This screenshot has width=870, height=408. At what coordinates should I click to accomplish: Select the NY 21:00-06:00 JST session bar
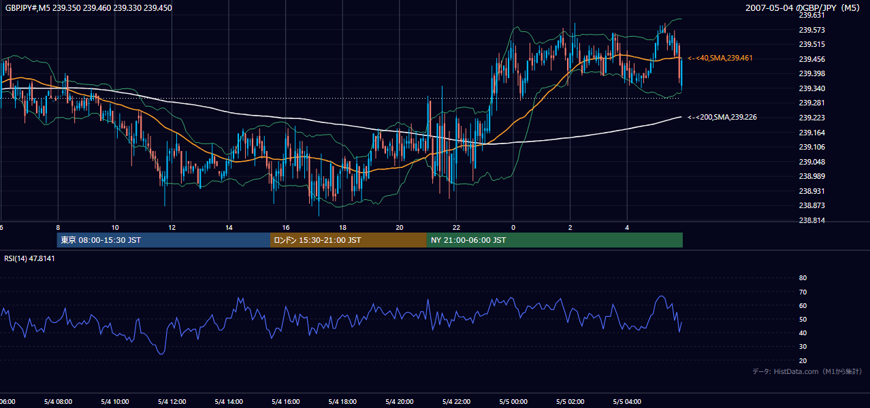pyautogui.click(x=555, y=240)
